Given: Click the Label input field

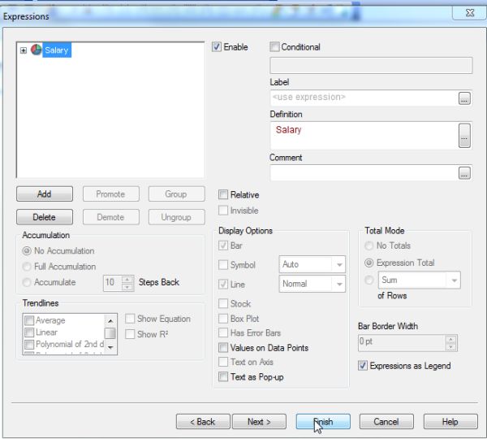Looking at the screenshot, I should tap(364, 98).
